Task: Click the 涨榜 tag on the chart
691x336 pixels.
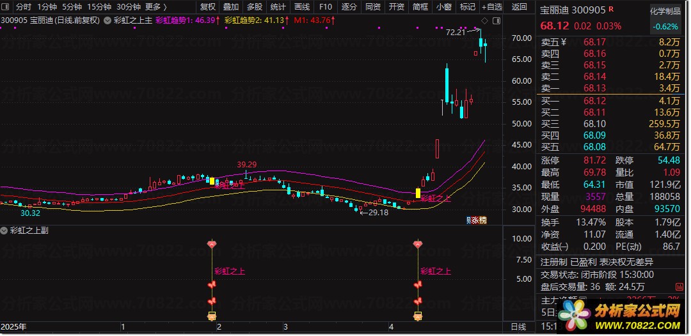Action: pos(477,220)
